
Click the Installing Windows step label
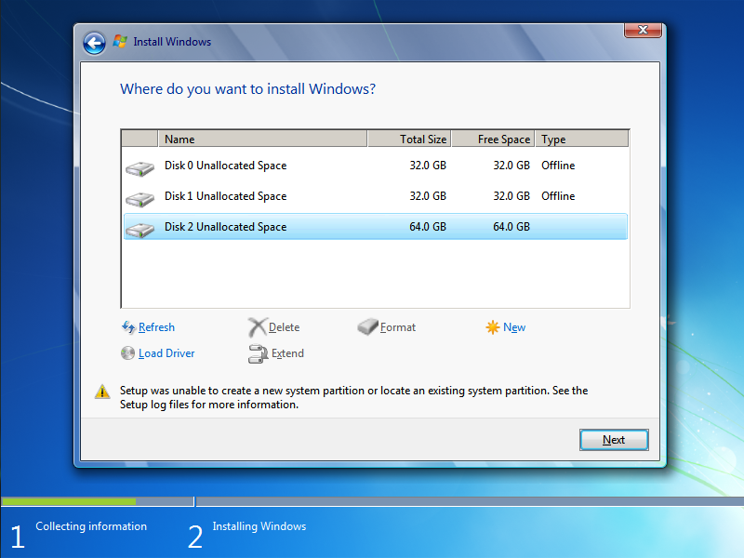coord(259,526)
